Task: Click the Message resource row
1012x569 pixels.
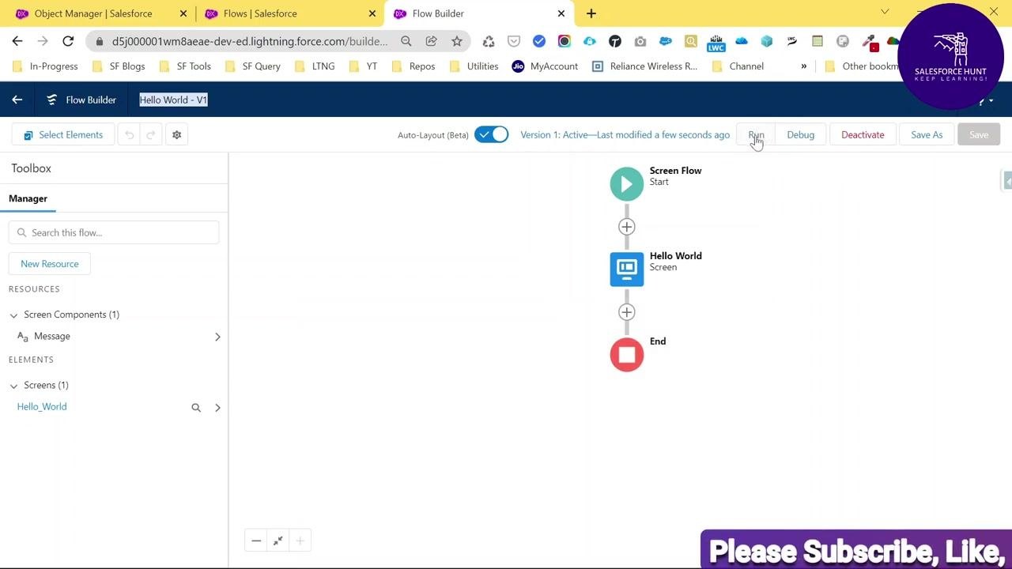Action: coord(114,337)
